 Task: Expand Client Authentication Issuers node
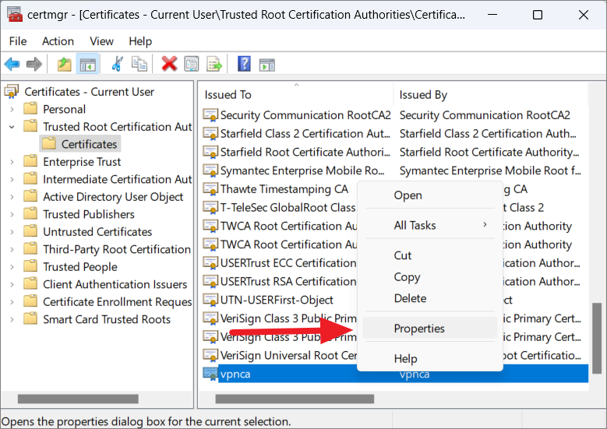[x=12, y=284]
